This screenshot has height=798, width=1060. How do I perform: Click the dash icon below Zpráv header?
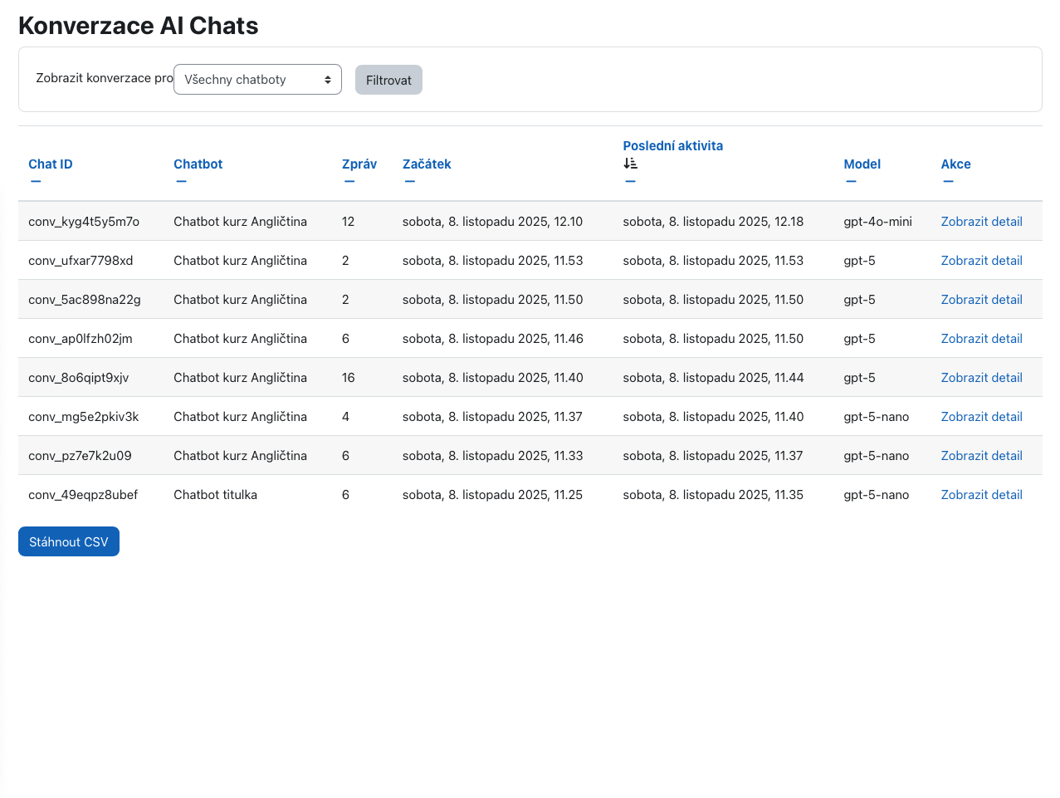349,182
